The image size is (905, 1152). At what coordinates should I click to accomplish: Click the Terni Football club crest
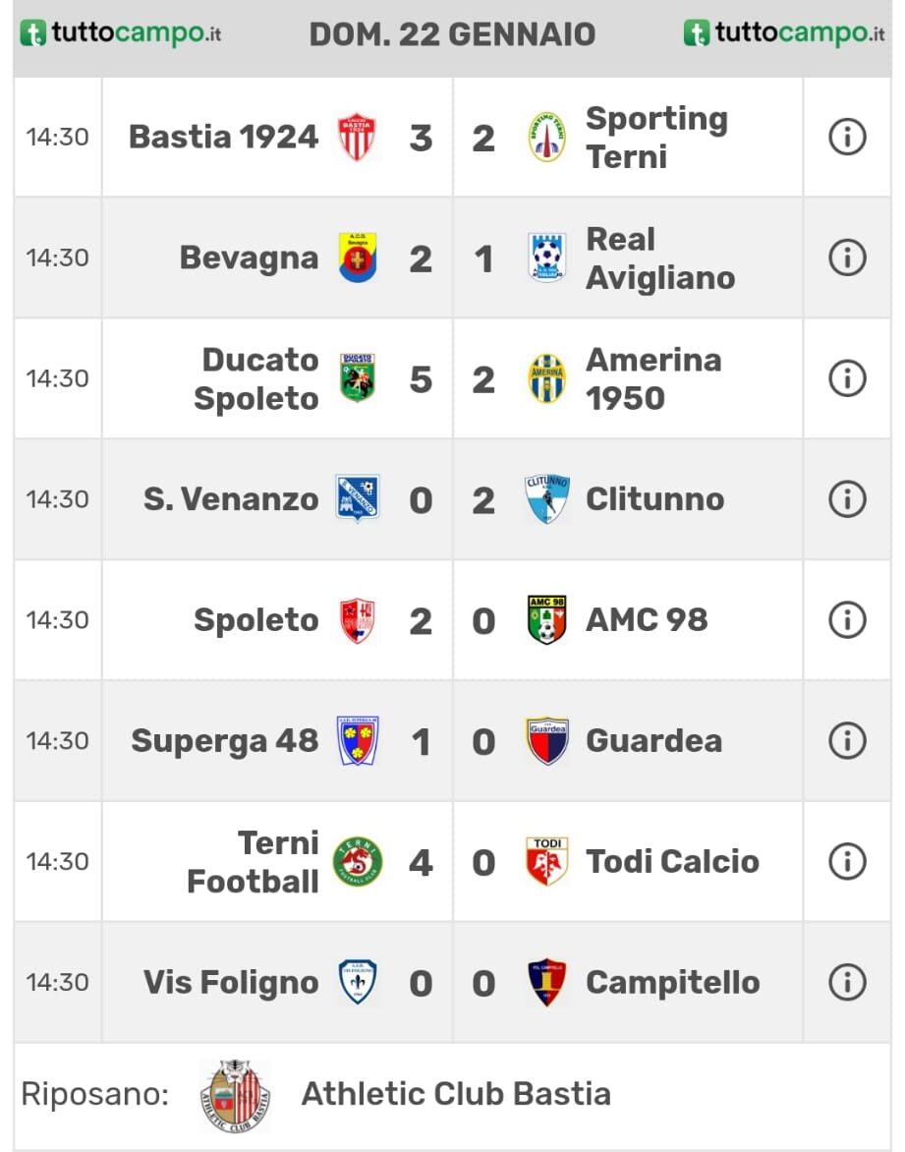tap(358, 861)
